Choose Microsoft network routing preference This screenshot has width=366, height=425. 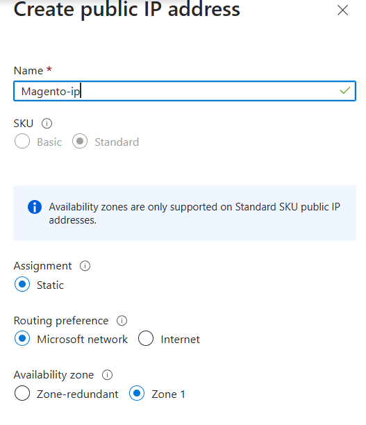22,338
